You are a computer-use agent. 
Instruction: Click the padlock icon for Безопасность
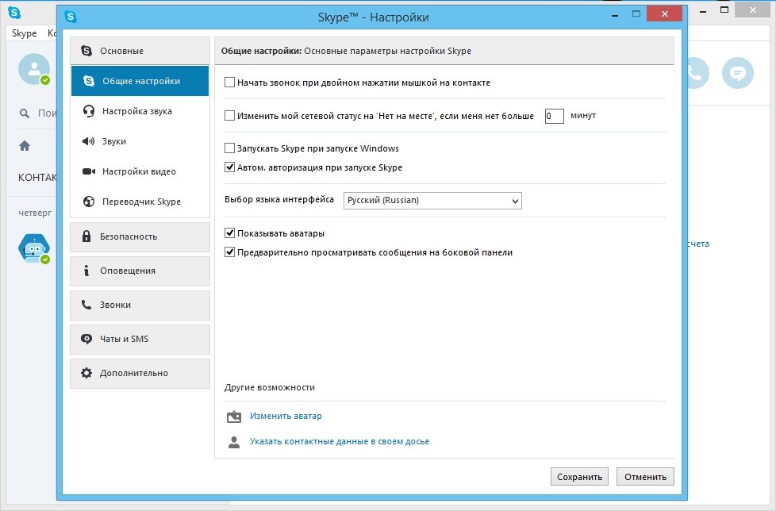[x=86, y=236]
